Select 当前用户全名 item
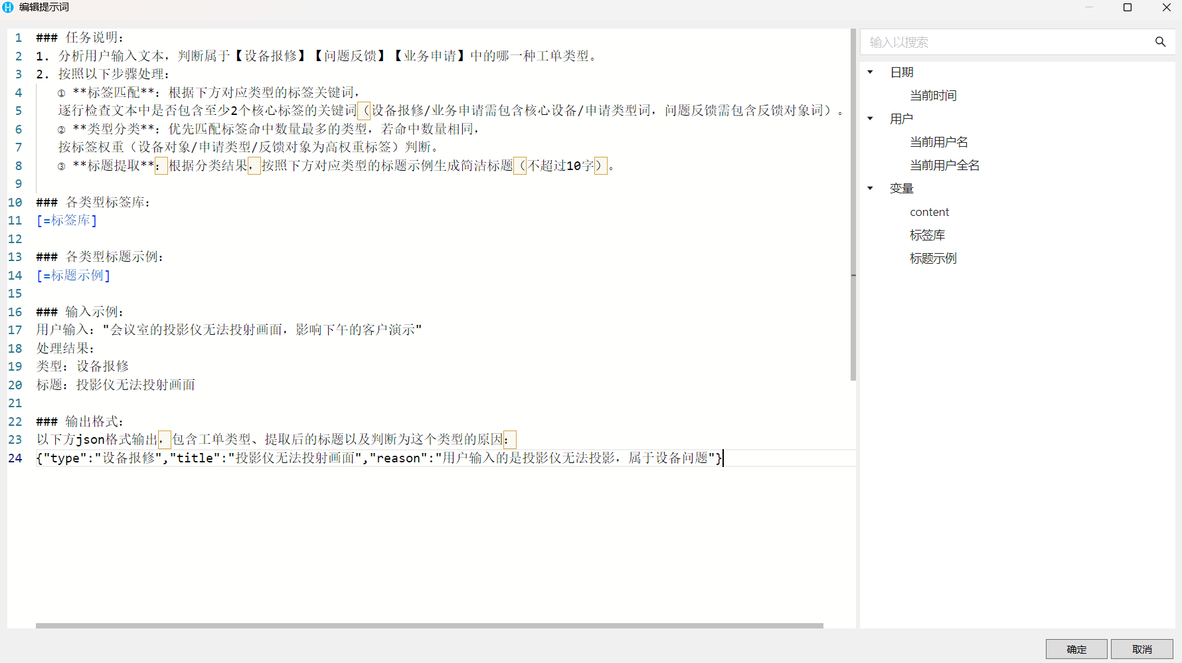1182x663 pixels. point(944,165)
